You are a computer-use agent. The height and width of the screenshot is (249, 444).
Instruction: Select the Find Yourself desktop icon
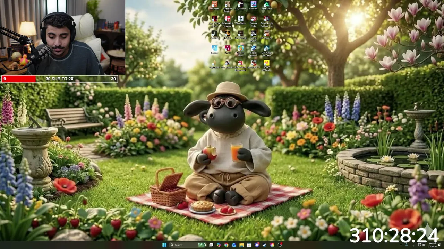[x=240, y=35]
